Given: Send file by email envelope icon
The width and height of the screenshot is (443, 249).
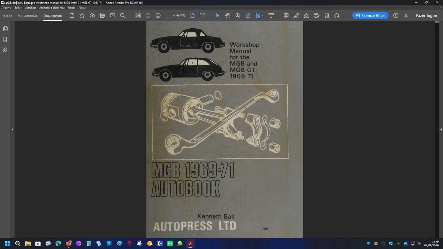Looking at the screenshot, I should point(113,15).
